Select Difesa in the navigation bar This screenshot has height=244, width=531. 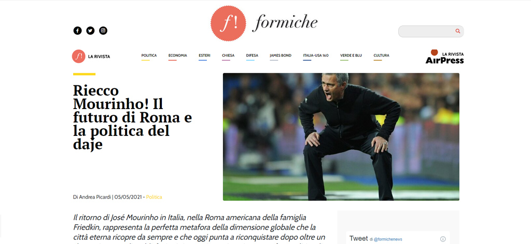click(252, 55)
